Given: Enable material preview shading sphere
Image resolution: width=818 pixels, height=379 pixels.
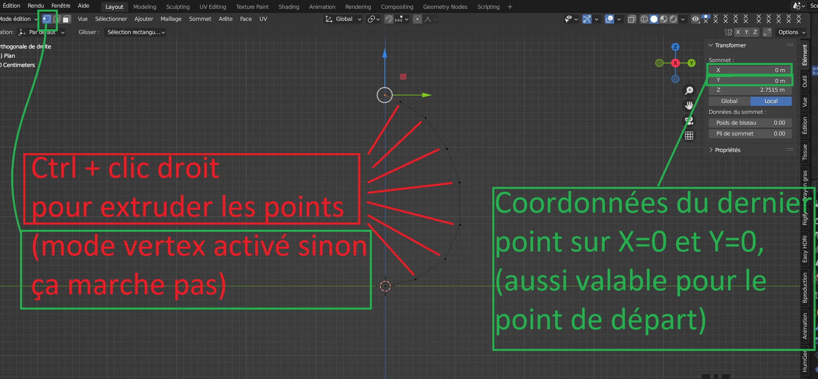Looking at the screenshot, I should (664, 19).
